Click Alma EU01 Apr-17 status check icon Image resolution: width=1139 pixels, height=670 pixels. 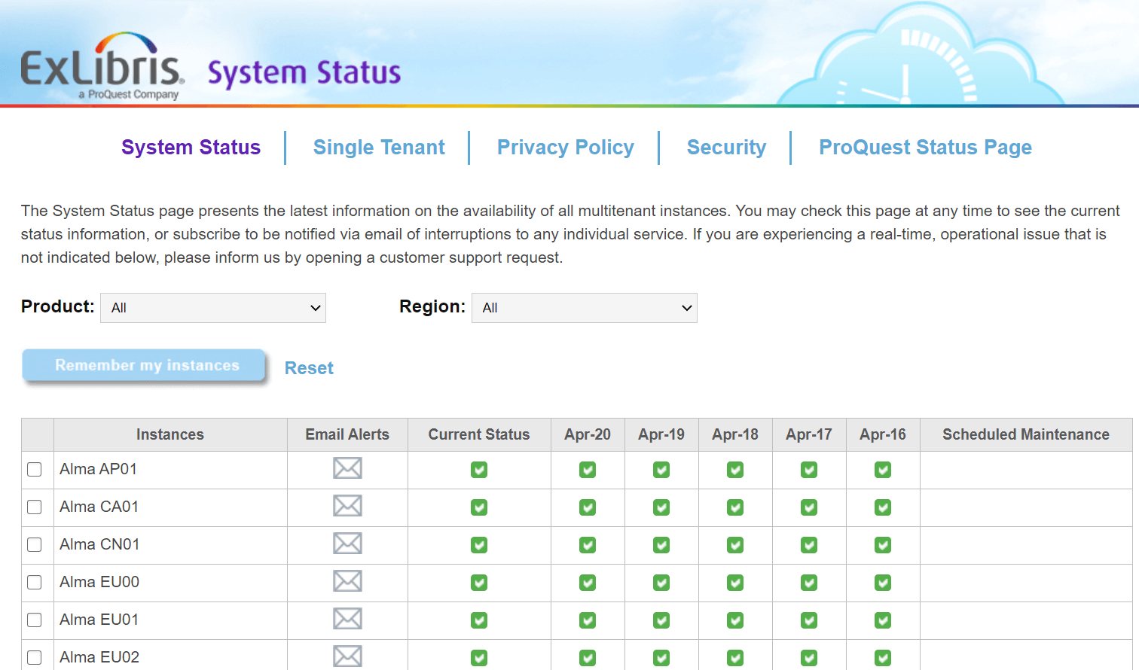[x=809, y=620]
